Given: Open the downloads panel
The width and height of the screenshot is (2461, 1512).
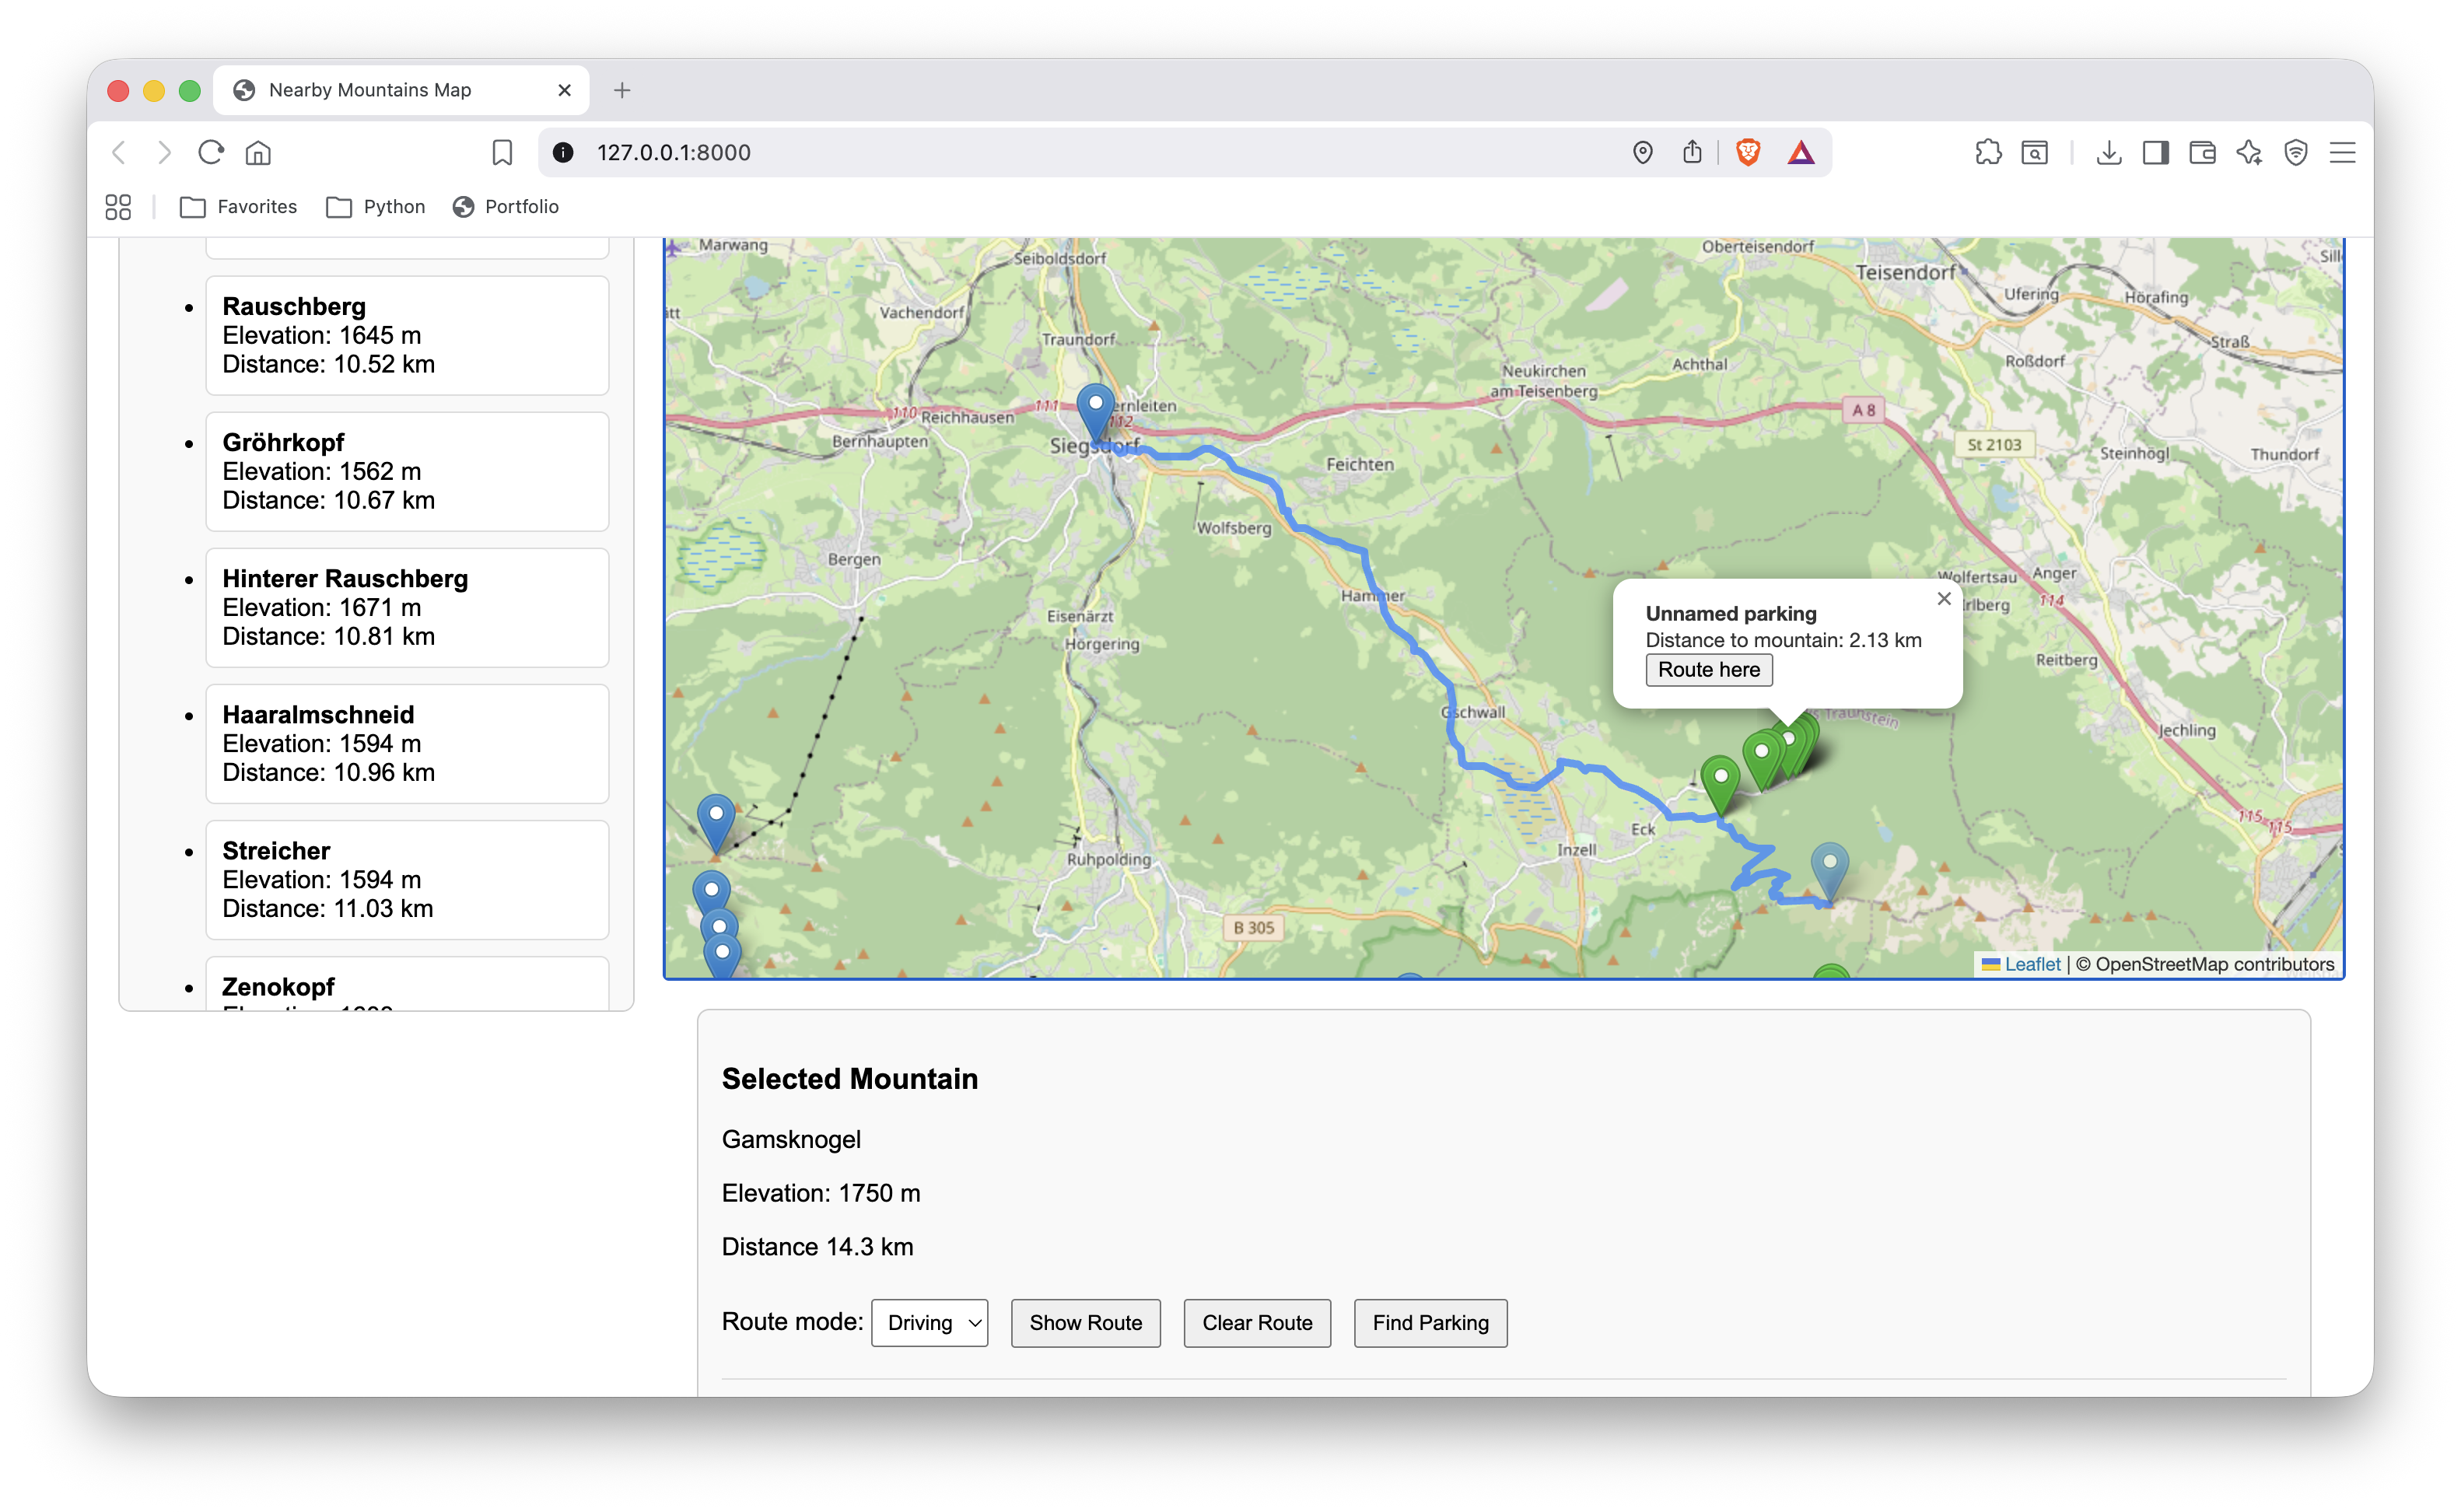Looking at the screenshot, I should click(x=2109, y=152).
